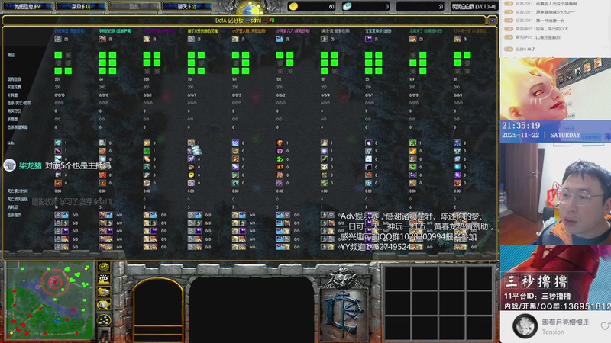Click the minimap signal ping button
This screenshot has height=343, width=611.
104,267
